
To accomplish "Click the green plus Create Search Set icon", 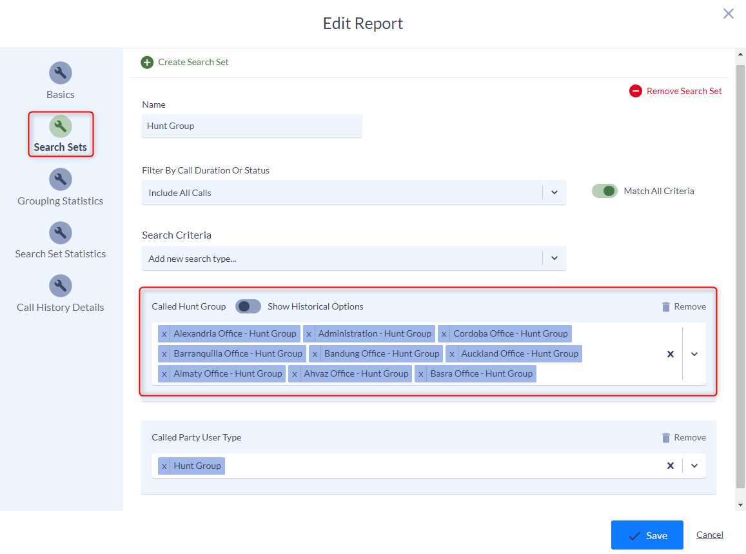I will pyautogui.click(x=147, y=62).
